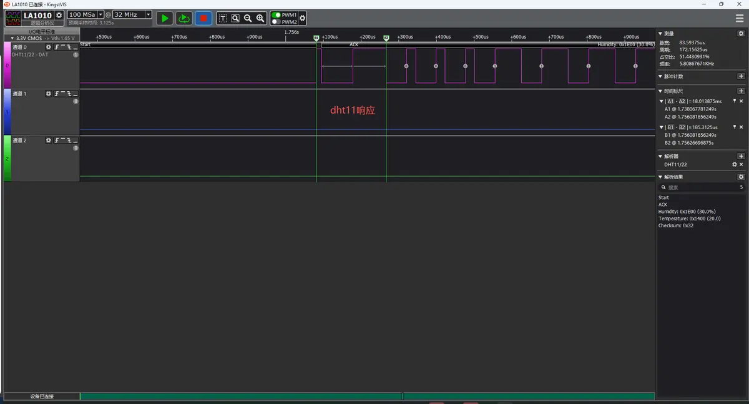Screen dimensions: 749x404
Task: Click the KingstVIS waveform logo icon
Action: [x=13, y=17]
